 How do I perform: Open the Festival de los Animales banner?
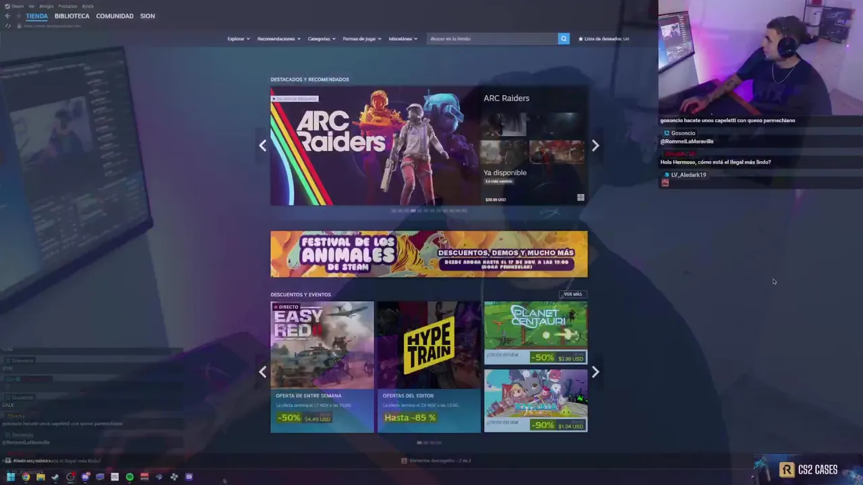429,254
